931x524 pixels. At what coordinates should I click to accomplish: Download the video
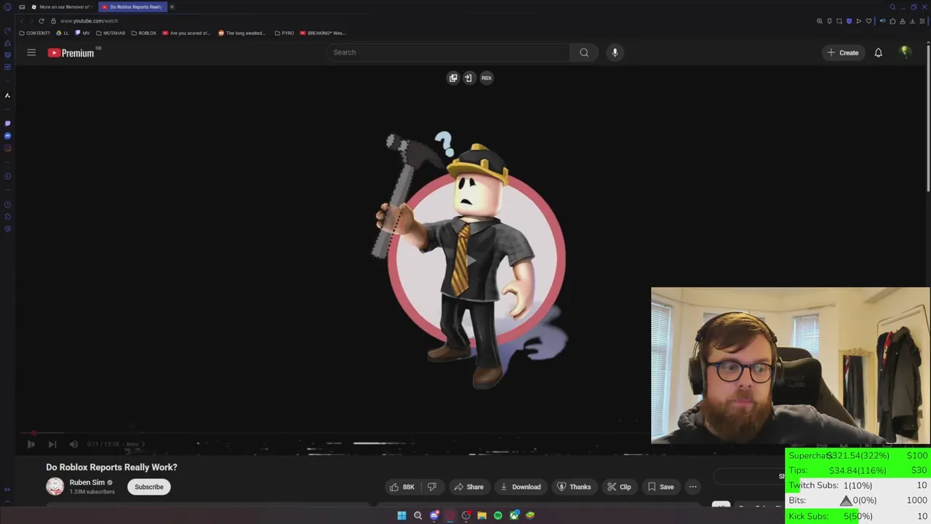coord(520,487)
